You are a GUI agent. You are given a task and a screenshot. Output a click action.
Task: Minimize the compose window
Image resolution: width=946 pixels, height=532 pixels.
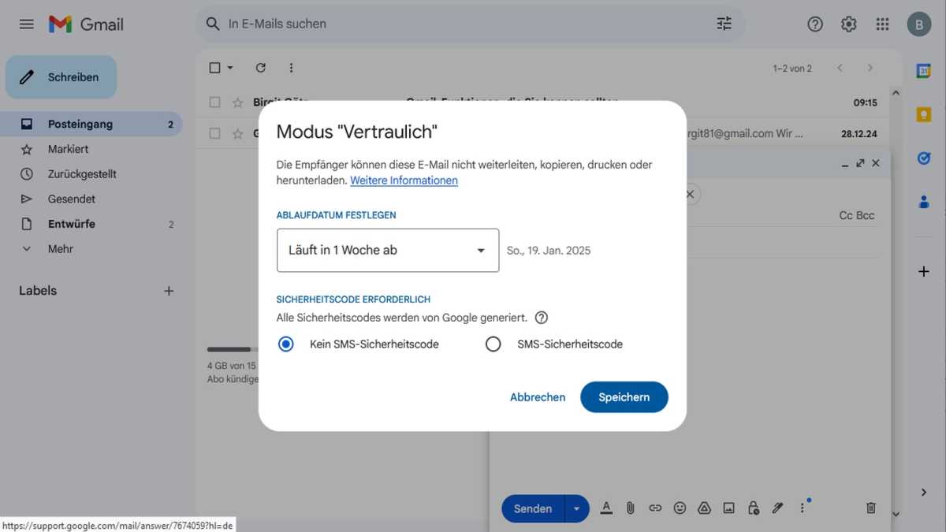845,163
